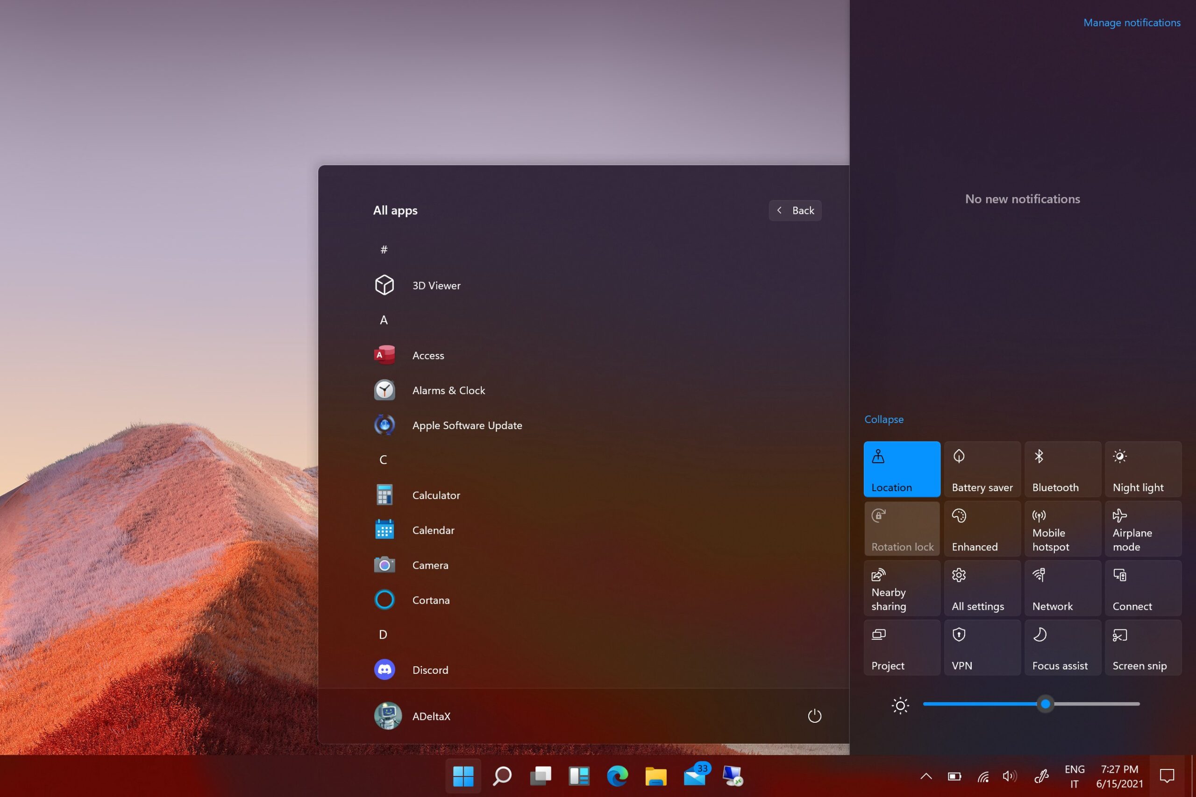
Task: Open the 3D Viewer app
Action: 436,285
